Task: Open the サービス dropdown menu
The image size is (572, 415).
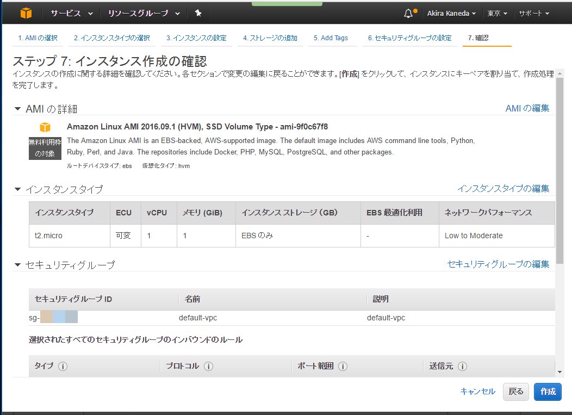Action: 72,13
